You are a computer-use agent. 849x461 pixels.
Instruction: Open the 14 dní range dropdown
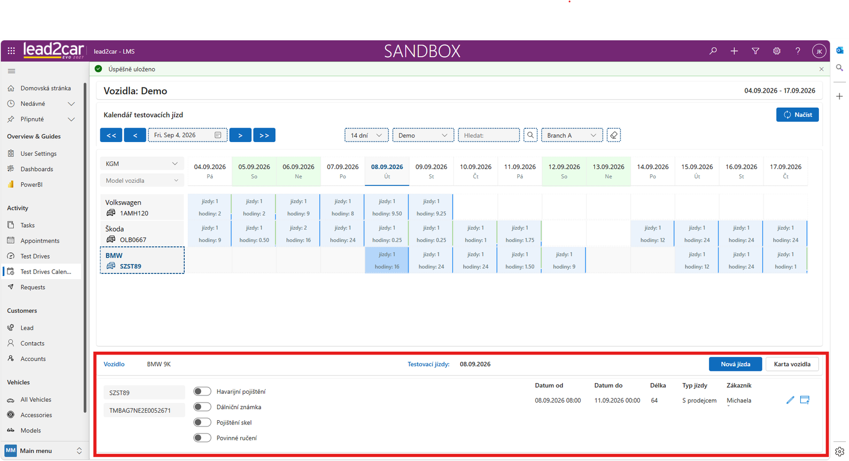pyautogui.click(x=367, y=135)
